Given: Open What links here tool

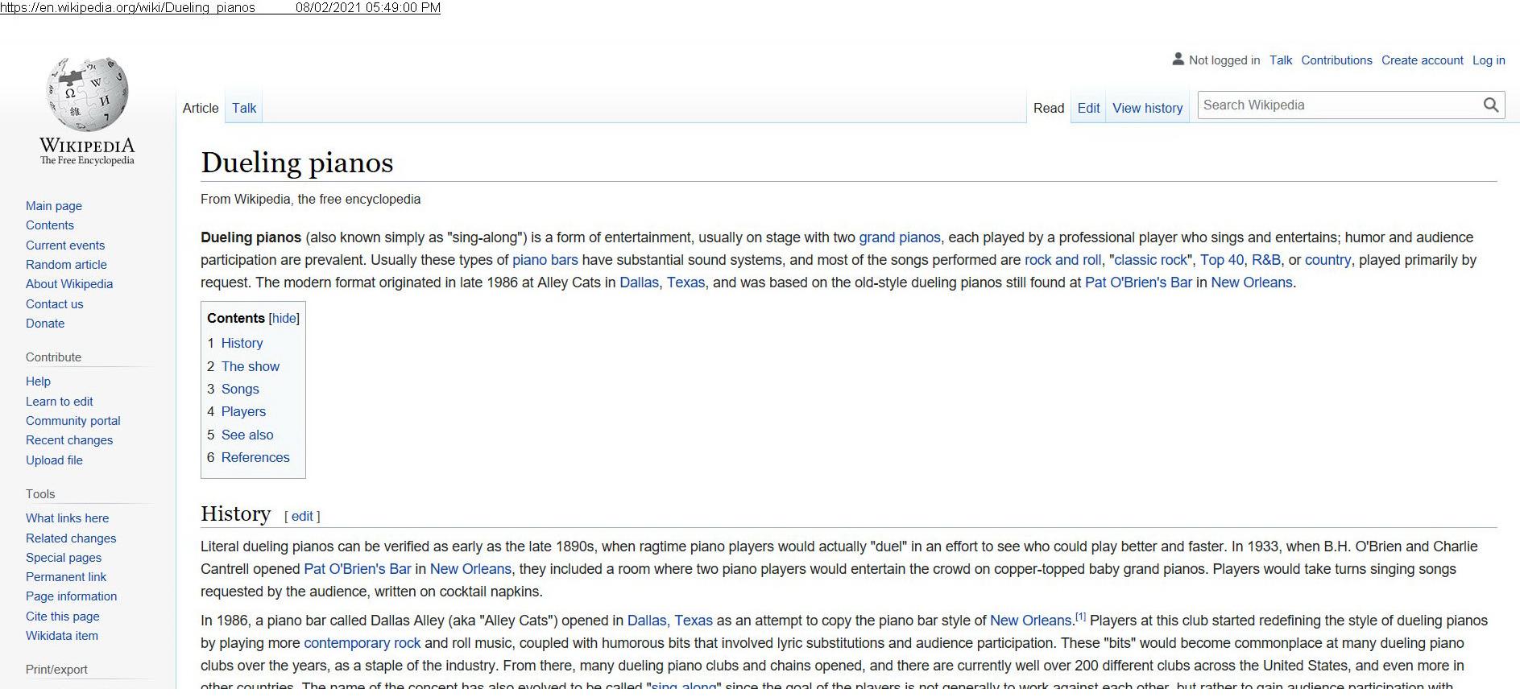Looking at the screenshot, I should coord(67,518).
